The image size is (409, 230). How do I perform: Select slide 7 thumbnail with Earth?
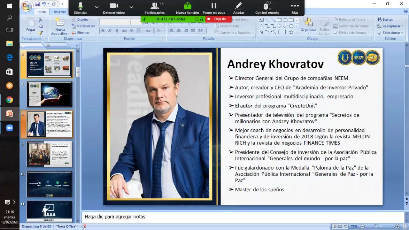pyautogui.click(x=50, y=94)
